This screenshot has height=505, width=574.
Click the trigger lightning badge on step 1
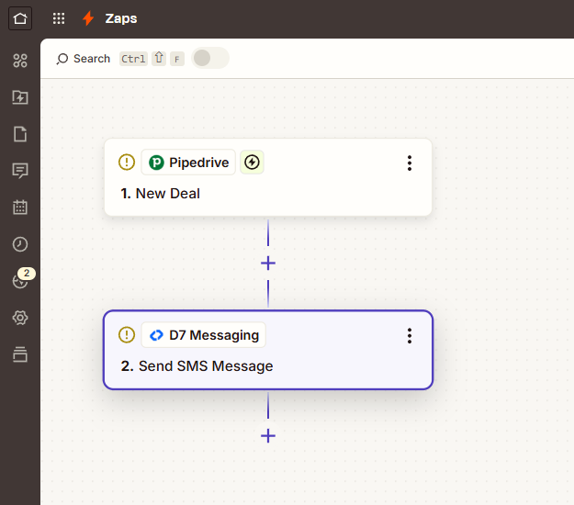(252, 163)
